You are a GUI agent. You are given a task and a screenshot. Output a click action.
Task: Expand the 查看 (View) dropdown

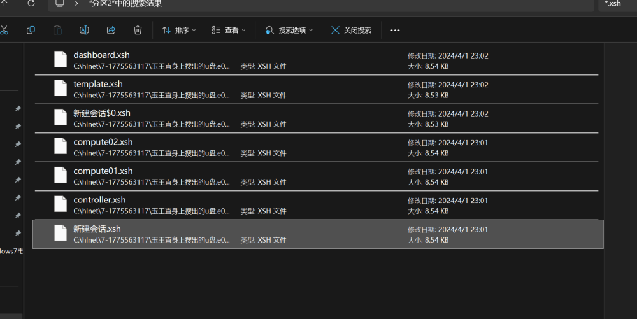pyautogui.click(x=229, y=30)
